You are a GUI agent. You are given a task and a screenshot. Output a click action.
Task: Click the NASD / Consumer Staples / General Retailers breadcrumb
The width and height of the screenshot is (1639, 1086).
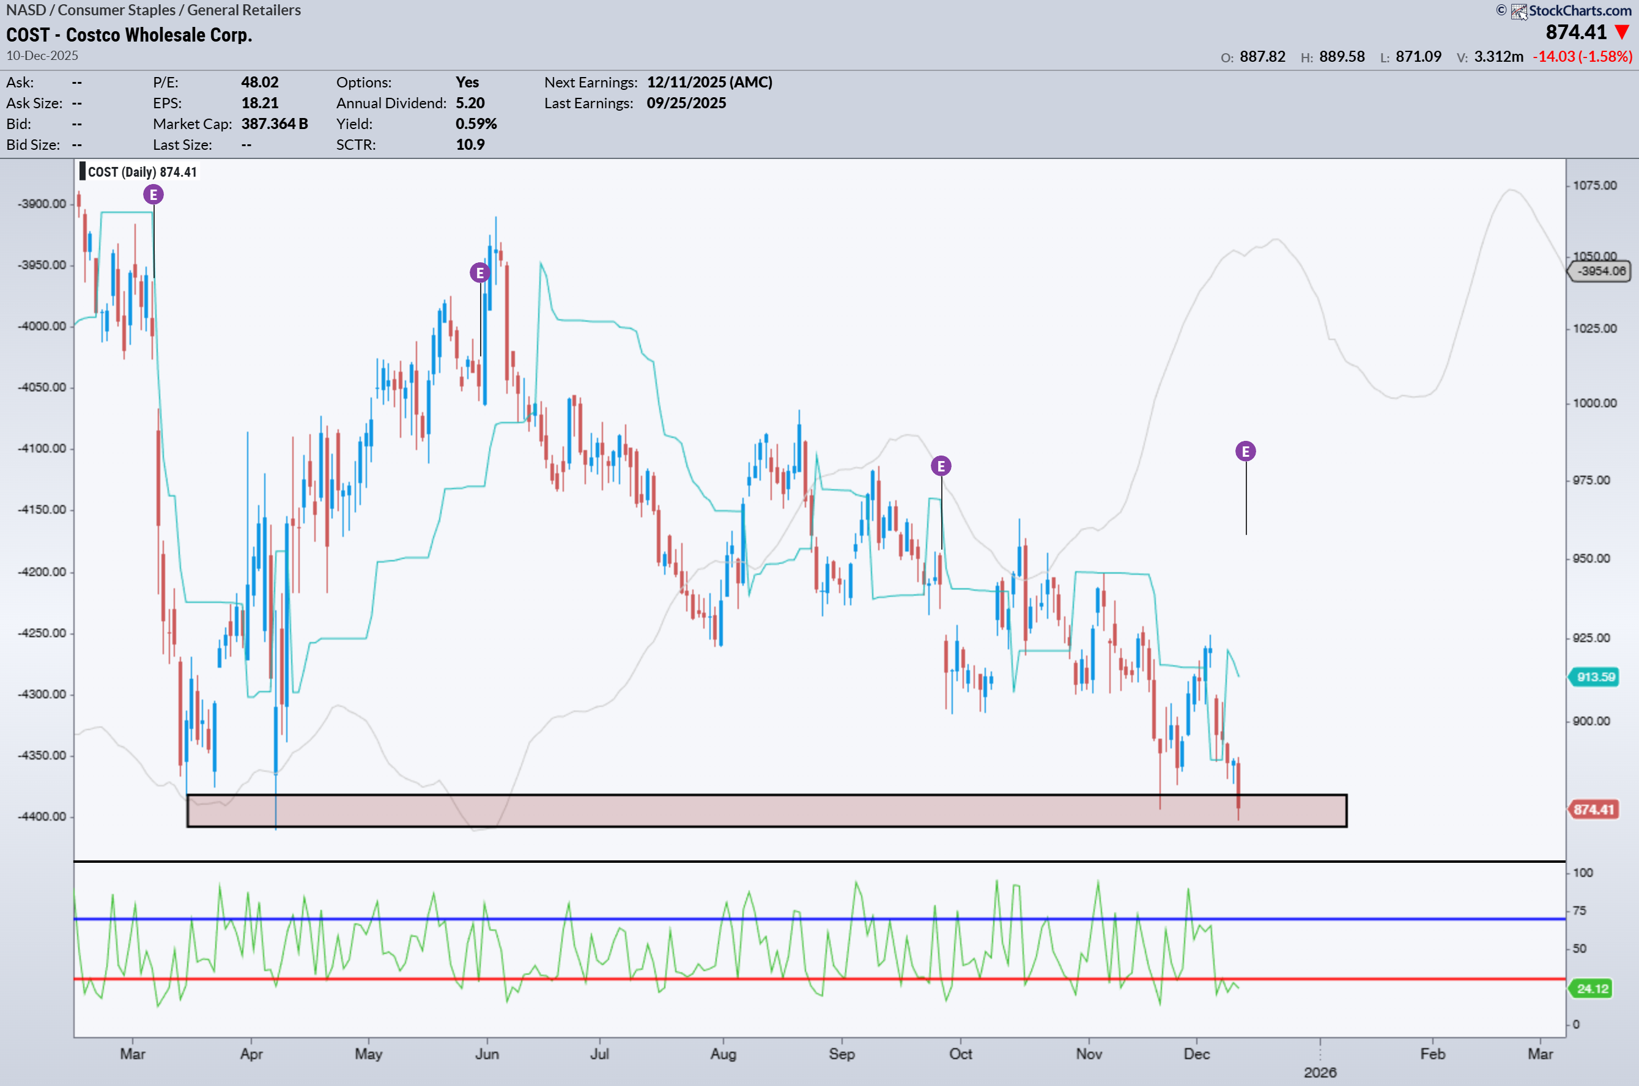(153, 10)
